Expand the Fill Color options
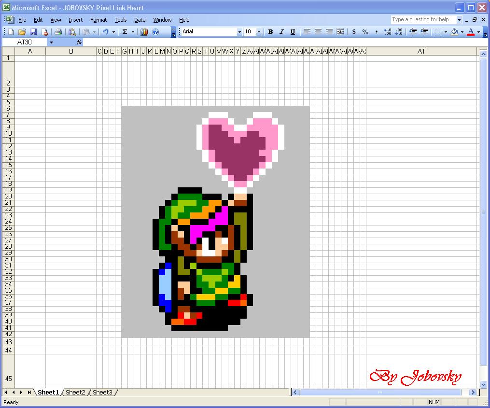 coord(462,32)
